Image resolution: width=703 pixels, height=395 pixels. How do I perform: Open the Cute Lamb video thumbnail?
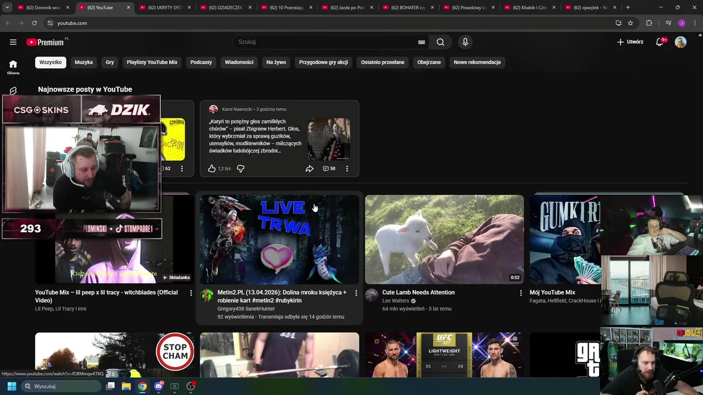444,239
